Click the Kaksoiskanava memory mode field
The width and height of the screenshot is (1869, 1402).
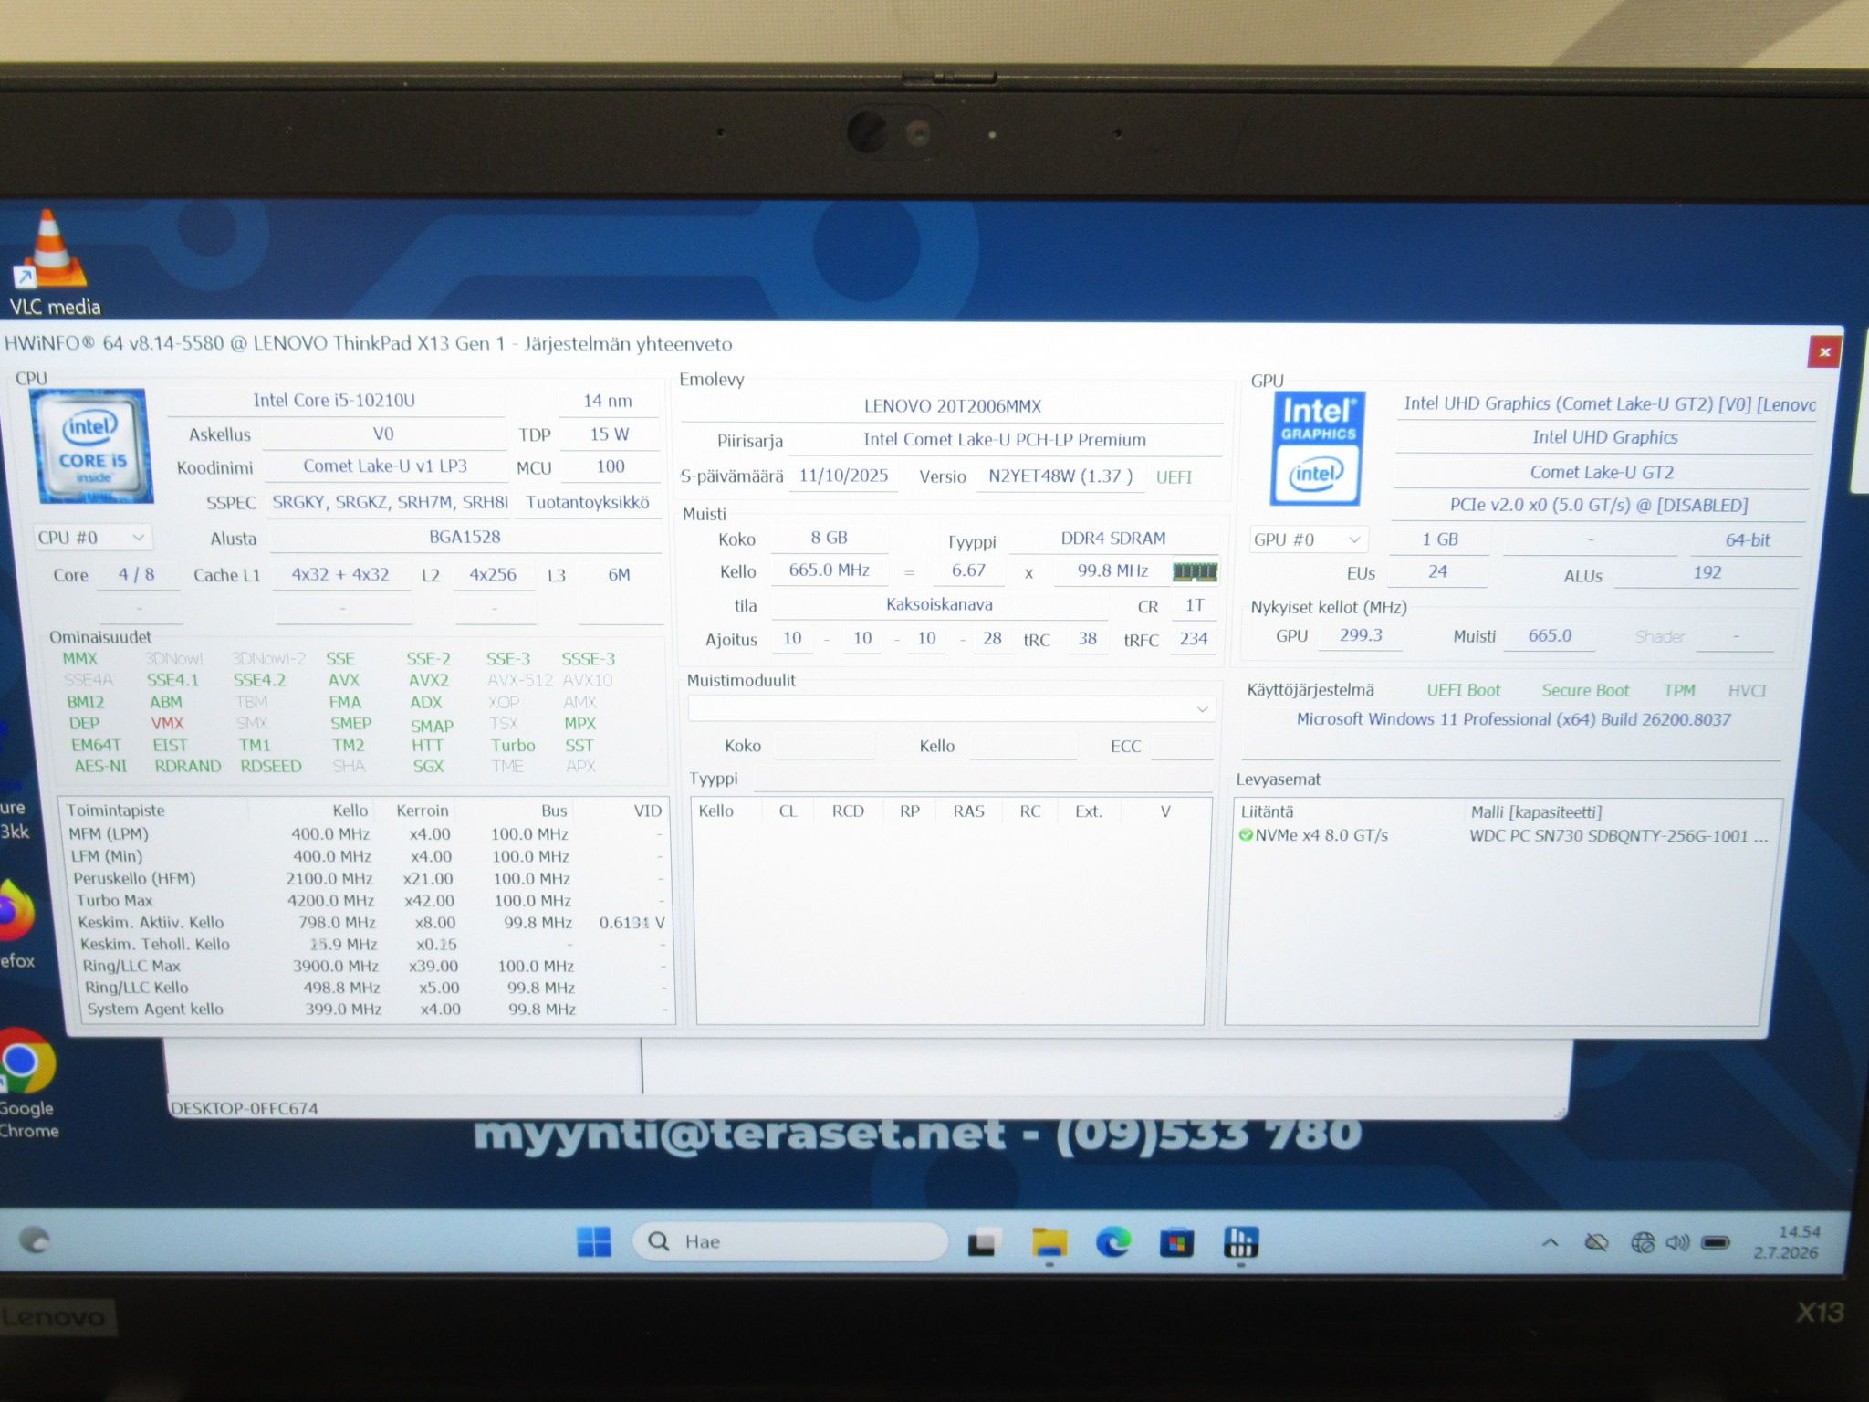(x=939, y=604)
